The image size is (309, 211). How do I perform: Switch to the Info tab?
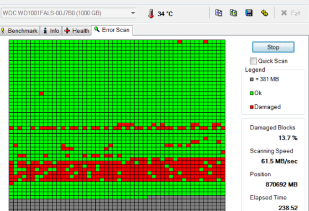[x=52, y=31]
